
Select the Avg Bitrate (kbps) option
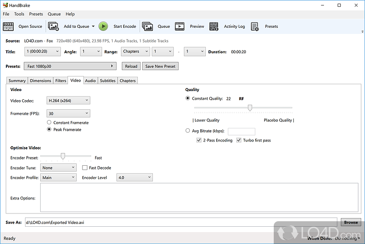(x=188, y=131)
